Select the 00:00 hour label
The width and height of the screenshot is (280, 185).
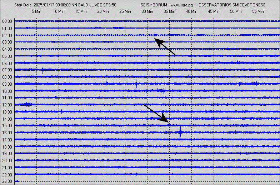[7, 21]
